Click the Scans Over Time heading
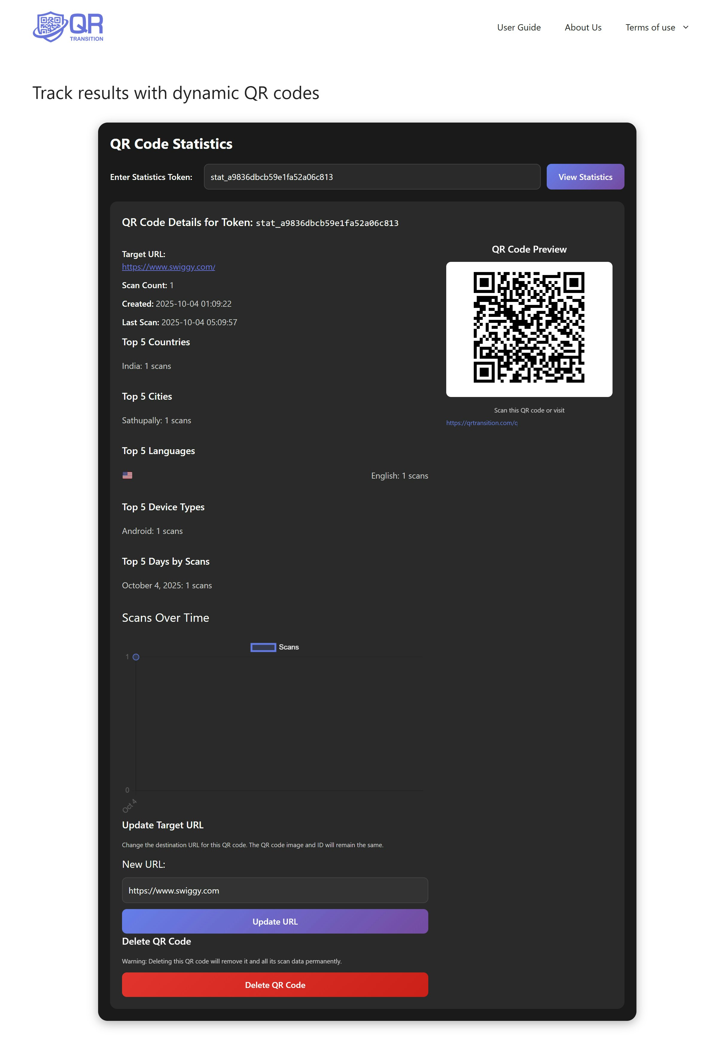Viewport: 716px width, 1037px height. pyautogui.click(x=165, y=618)
